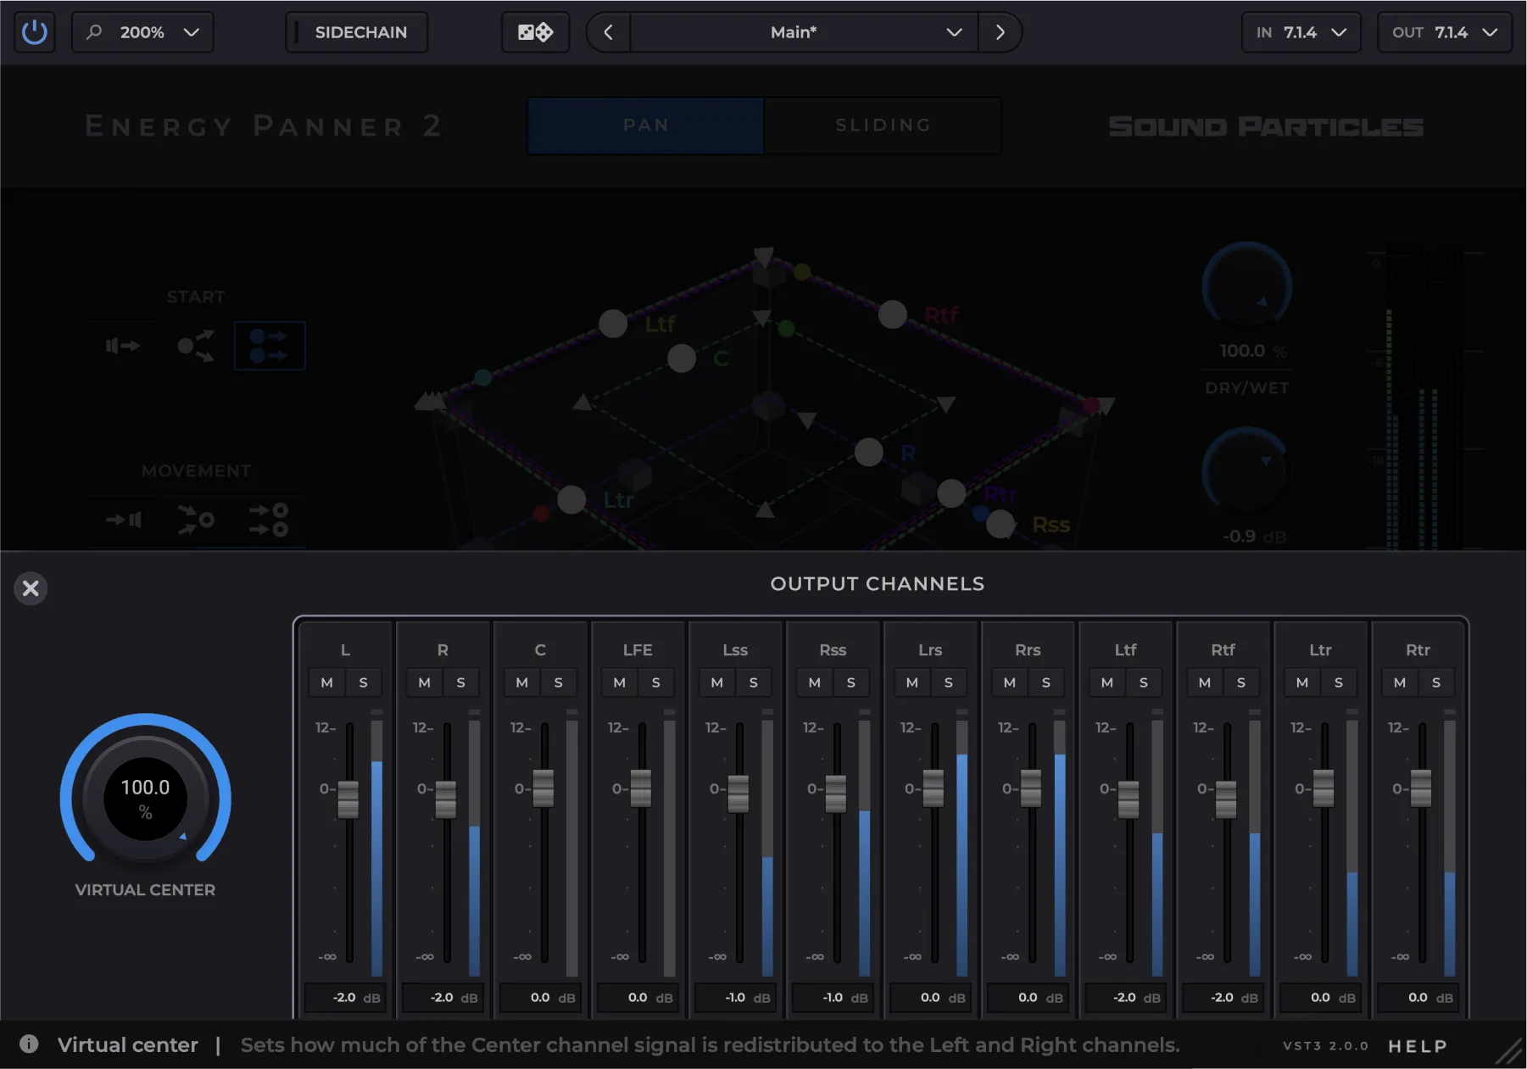Click the Rtr channel fader handle
The width and height of the screenshot is (1527, 1069).
click(x=1421, y=788)
